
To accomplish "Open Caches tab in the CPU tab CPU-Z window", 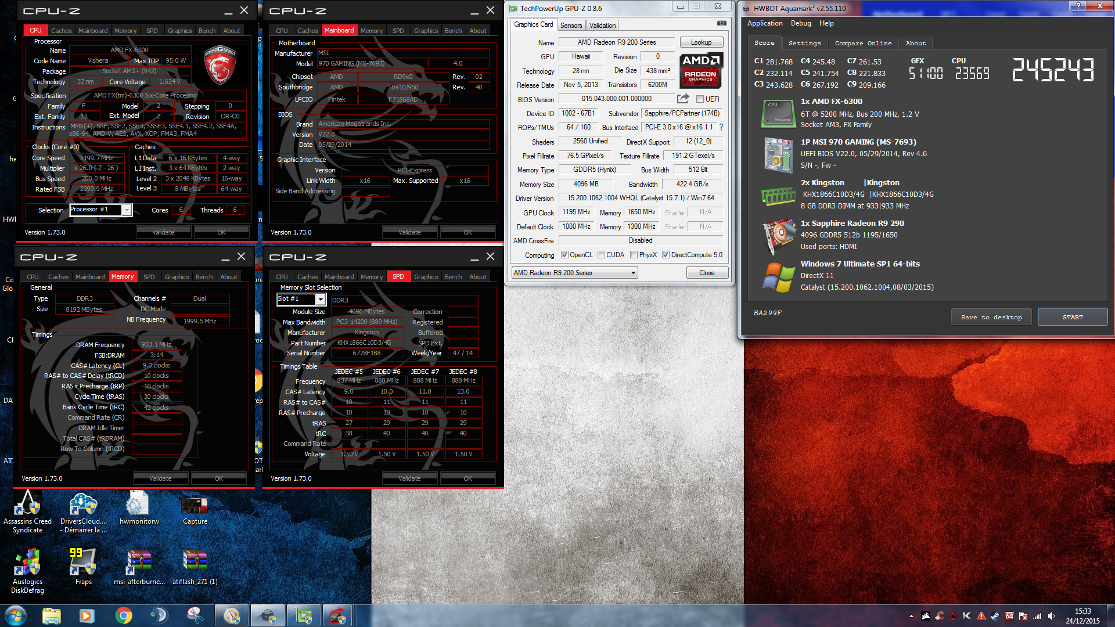I will coord(61,31).
